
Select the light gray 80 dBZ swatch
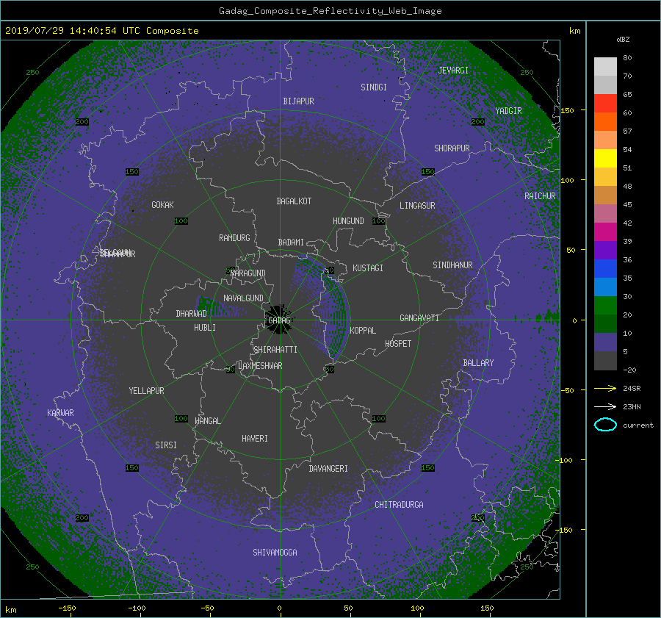[x=605, y=67]
